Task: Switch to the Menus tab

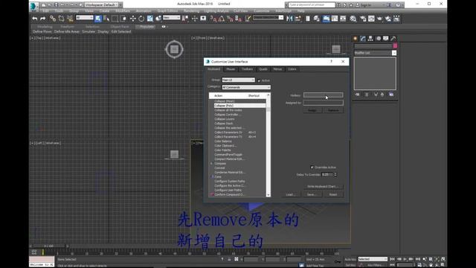Action: (277, 69)
